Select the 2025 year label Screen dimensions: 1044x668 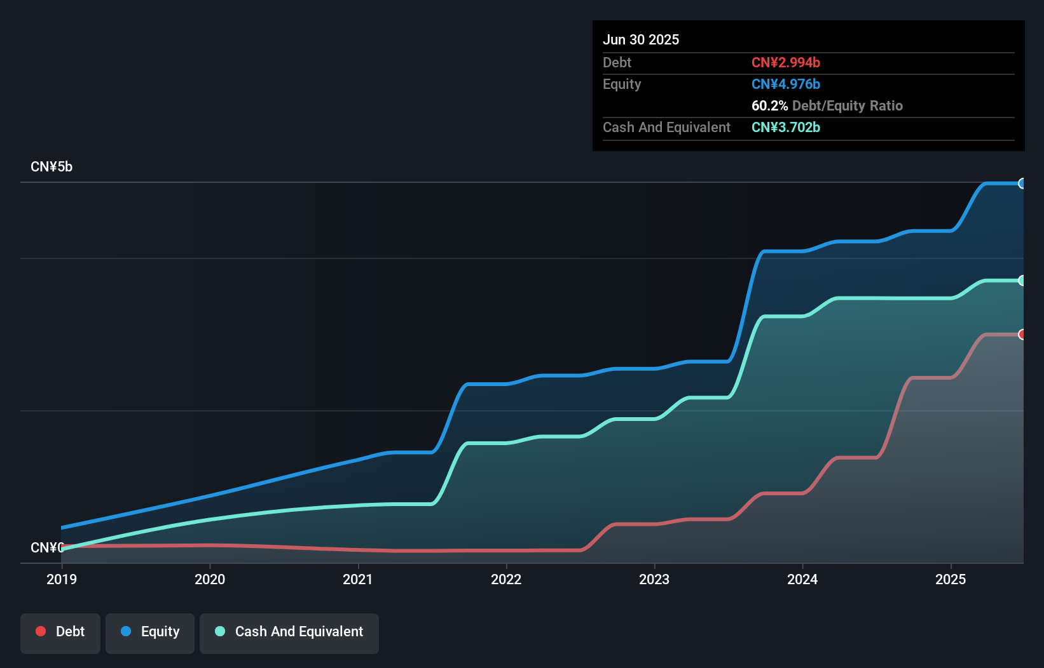951,579
